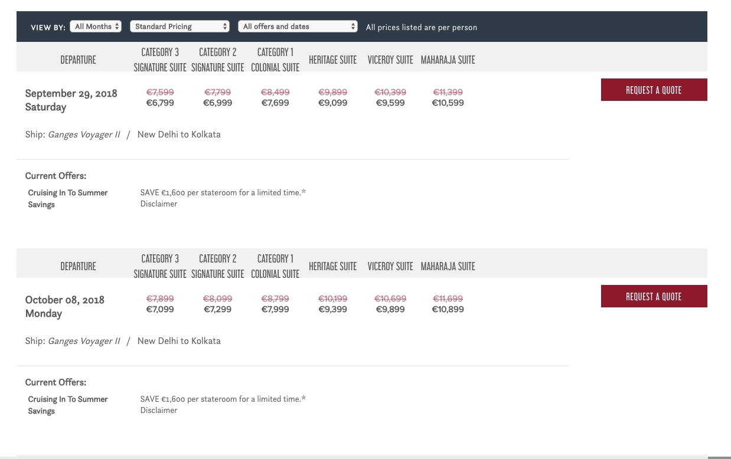Viewport: 731px width, 459px height.
Task: Click the discounted price €6,999
Action: pyautogui.click(x=218, y=103)
